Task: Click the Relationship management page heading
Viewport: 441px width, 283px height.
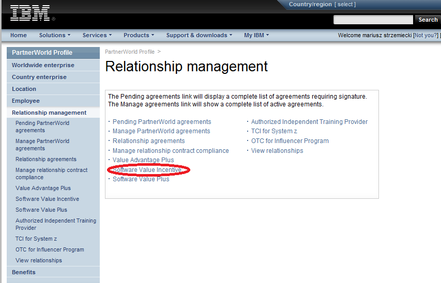Action: tap(186, 67)
